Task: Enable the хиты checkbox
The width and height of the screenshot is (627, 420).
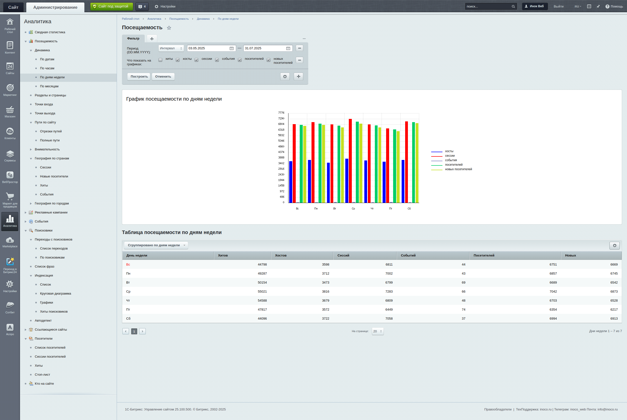Action: (160, 60)
